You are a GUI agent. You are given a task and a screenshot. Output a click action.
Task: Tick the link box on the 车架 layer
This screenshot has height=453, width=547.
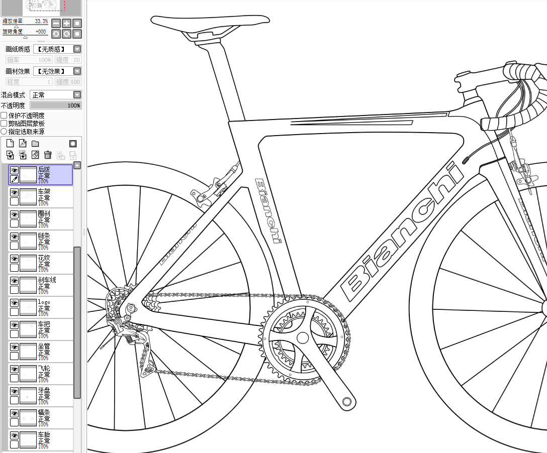[x=14, y=201]
